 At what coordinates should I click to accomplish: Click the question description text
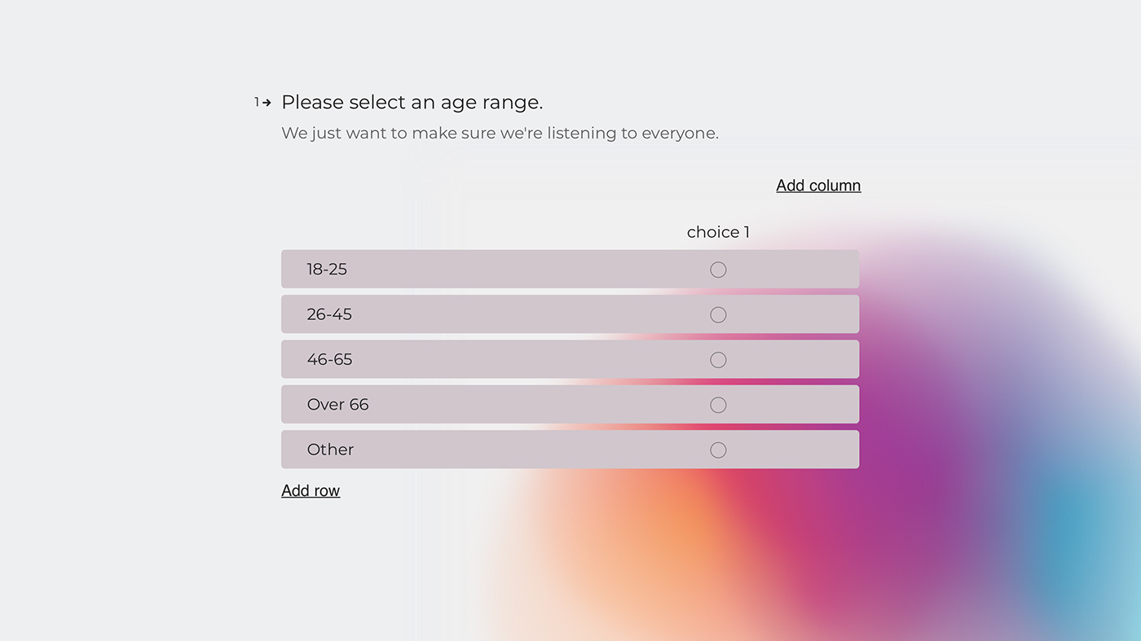click(500, 133)
